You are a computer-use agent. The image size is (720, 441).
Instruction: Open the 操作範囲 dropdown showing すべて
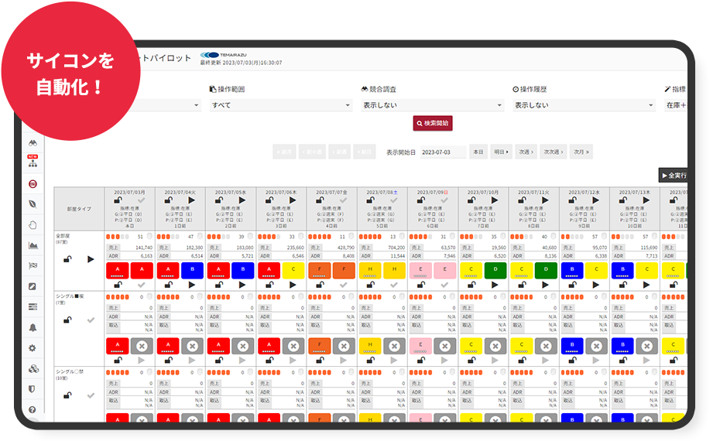pyautogui.click(x=281, y=105)
